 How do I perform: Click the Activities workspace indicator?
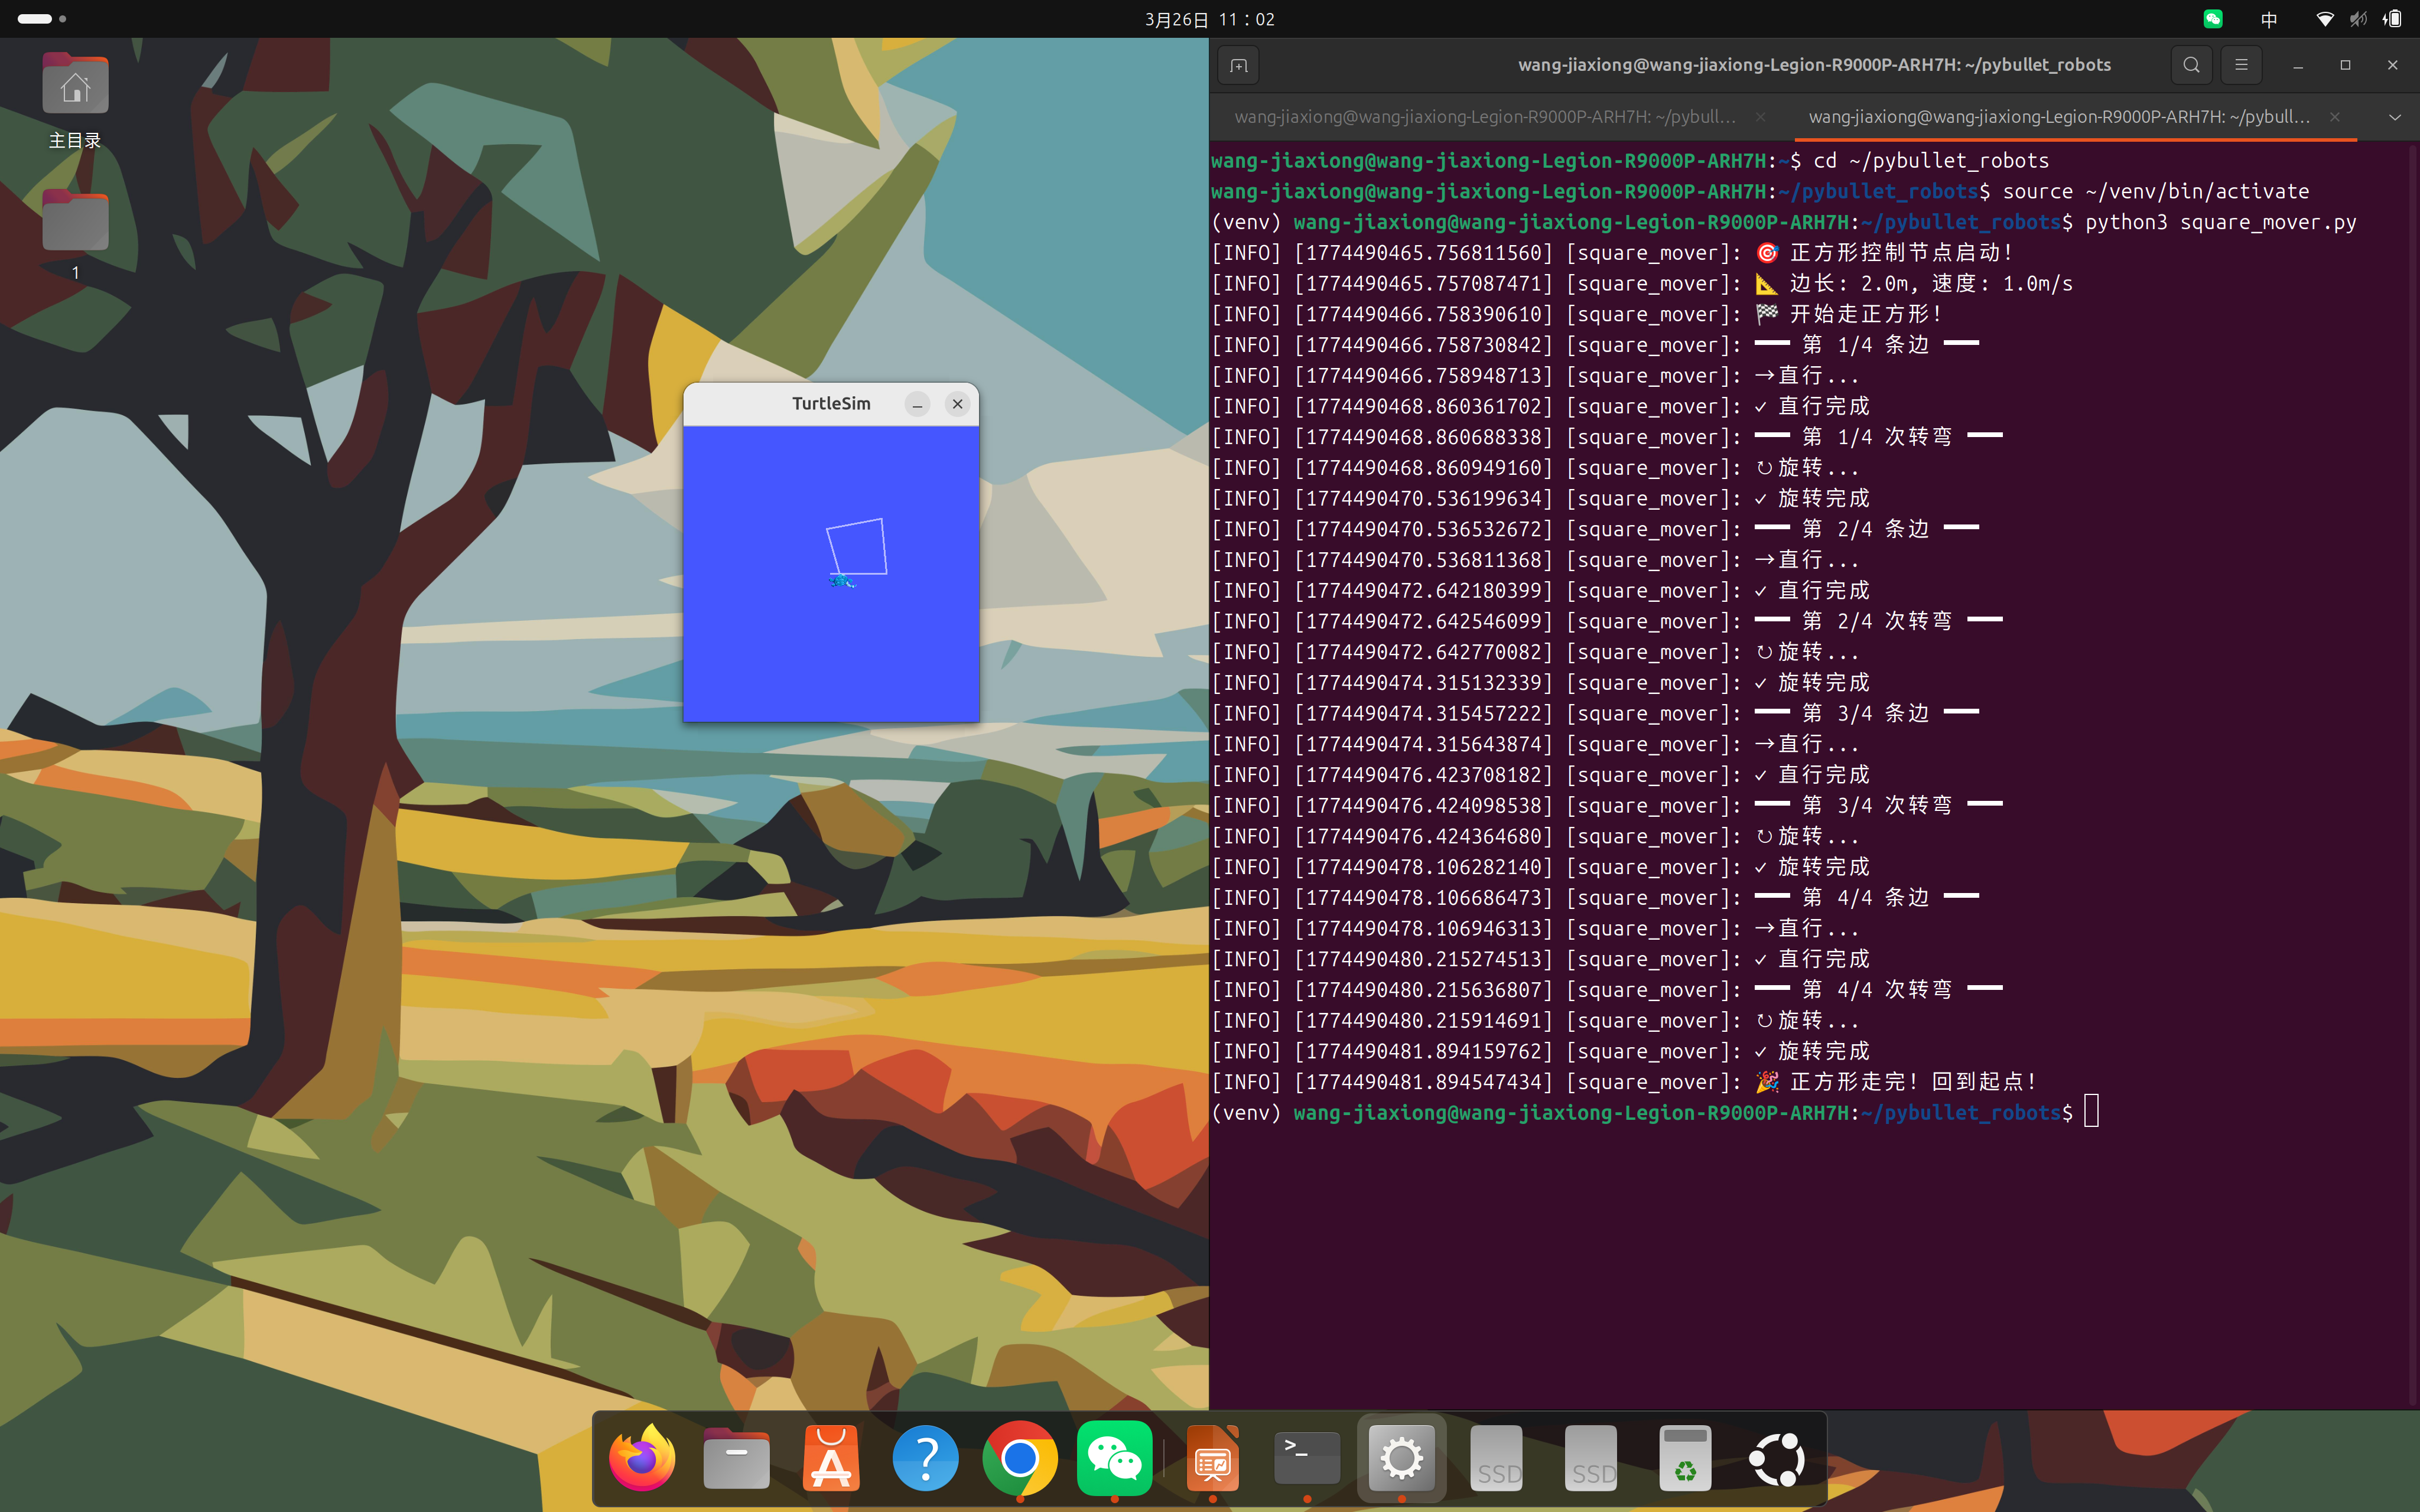[x=41, y=19]
